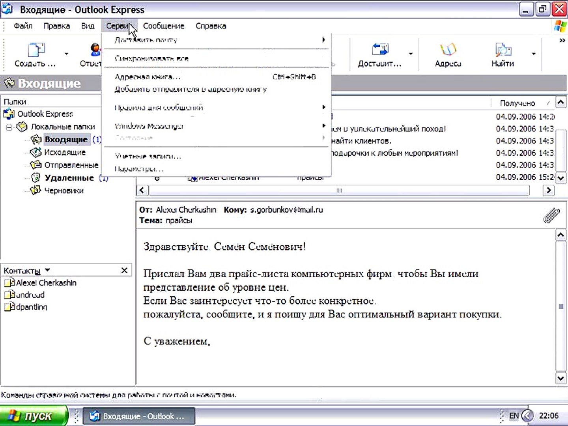The width and height of the screenshot is (568, 426).
Task: Select the andread contact icon
Action: coord(9,295)
